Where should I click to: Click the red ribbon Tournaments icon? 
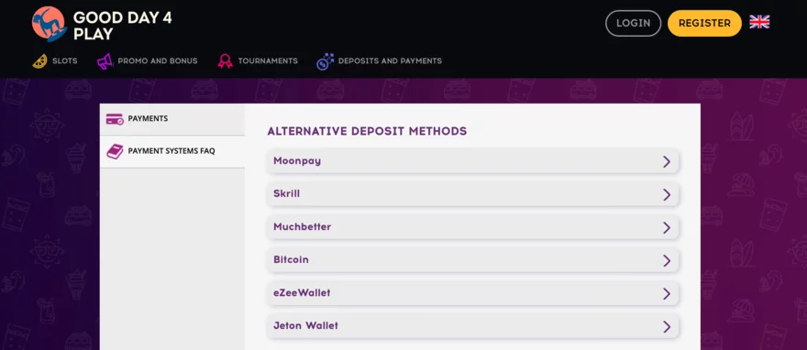coord(225,61)
